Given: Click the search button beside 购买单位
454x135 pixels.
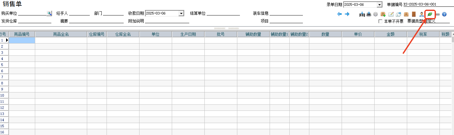Looking at the screenshot, I should [x=49, y=13].
